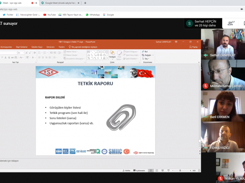Open the Animasyonlar ribbon tab
Viewport: 245px width, 183px height.
(x=6, y=47)
